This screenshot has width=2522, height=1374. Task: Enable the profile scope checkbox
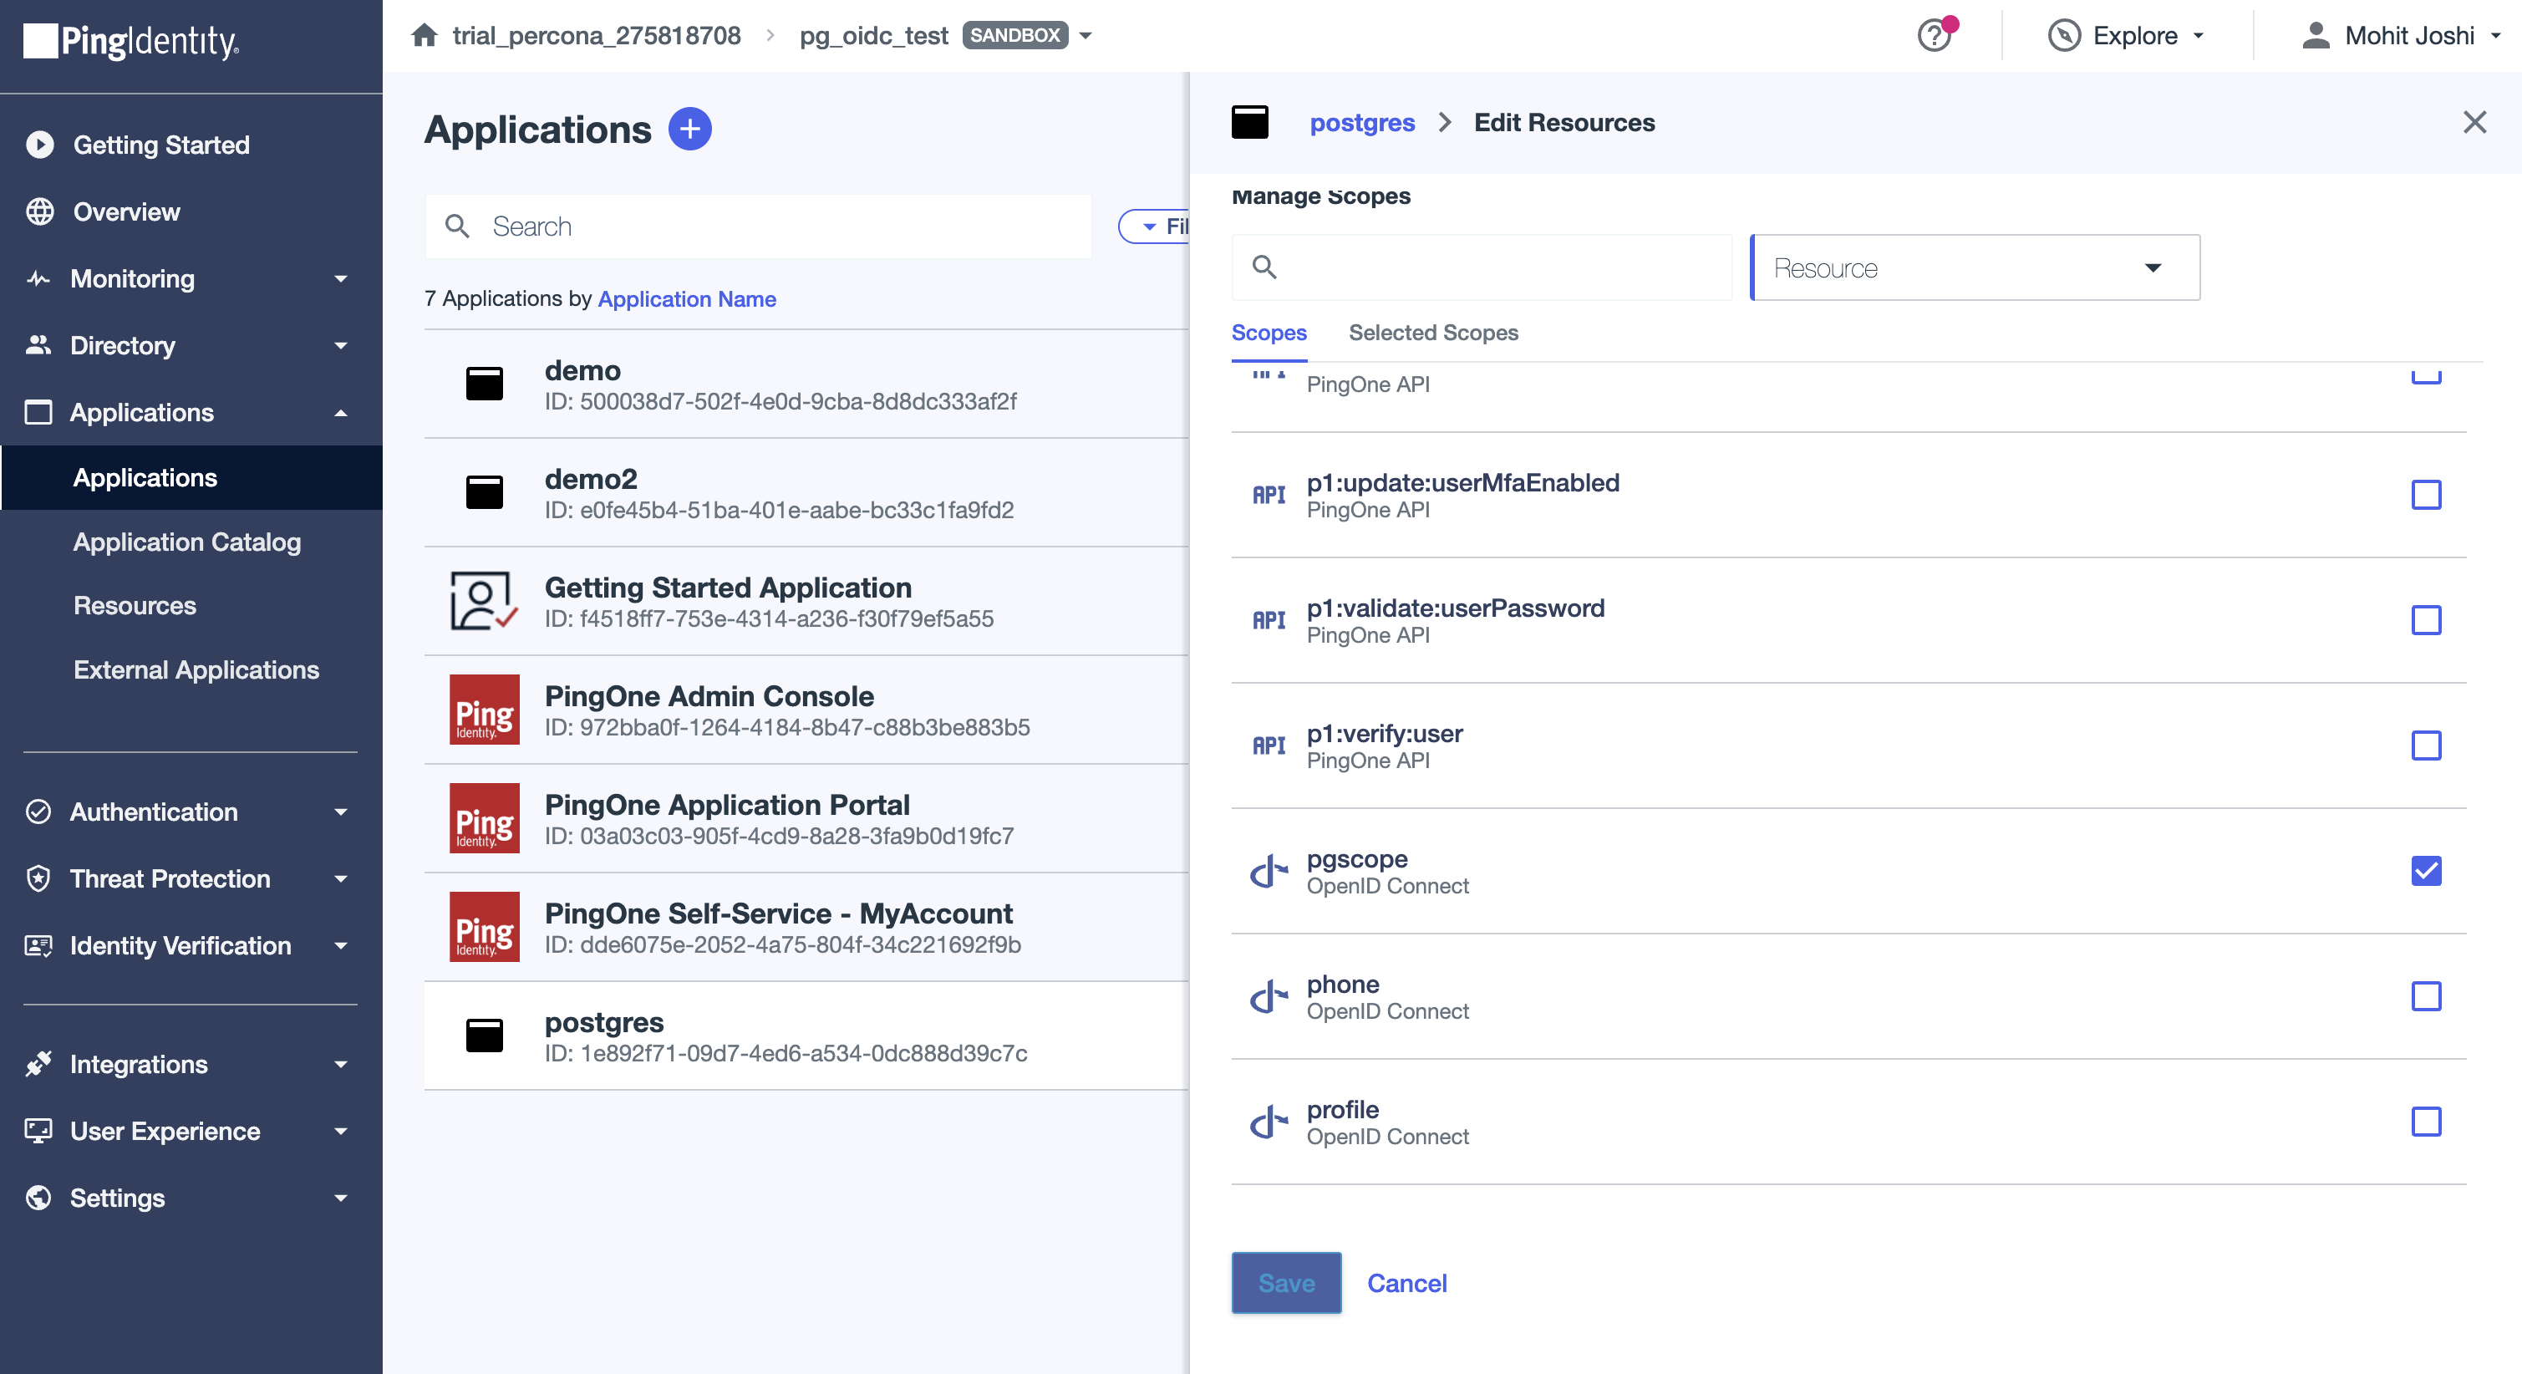tap(2425, 1122)
